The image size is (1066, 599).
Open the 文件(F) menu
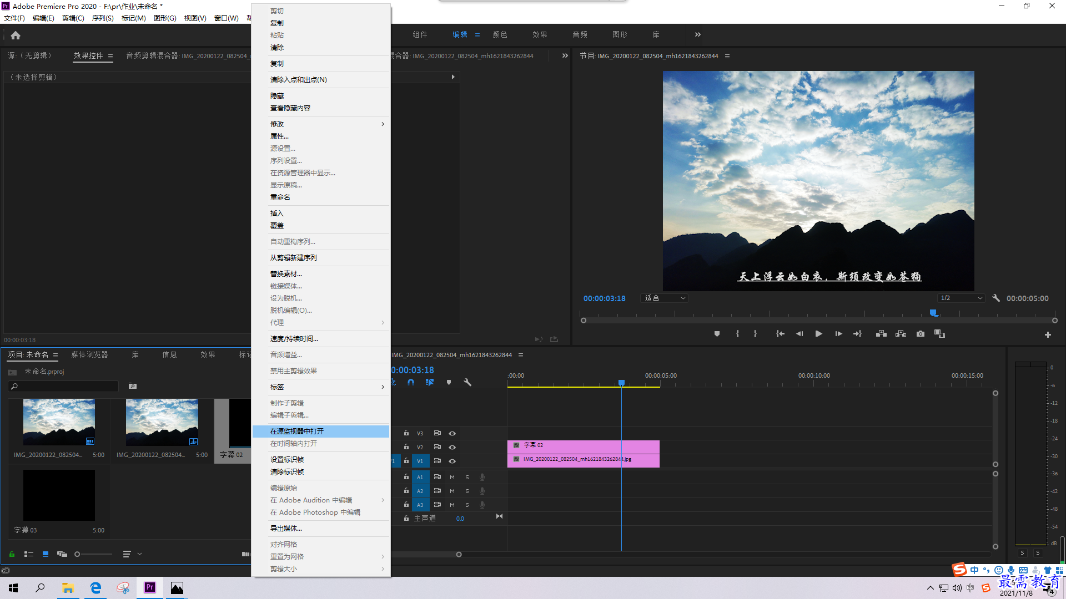(x=14, y=18)
